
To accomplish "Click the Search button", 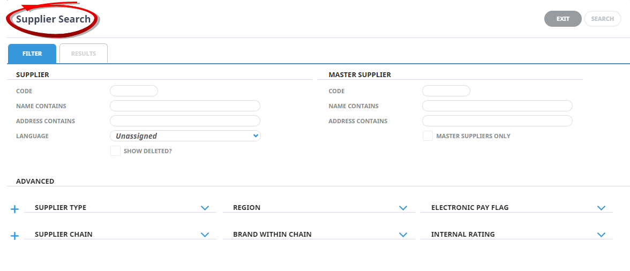I will (602, 19).
